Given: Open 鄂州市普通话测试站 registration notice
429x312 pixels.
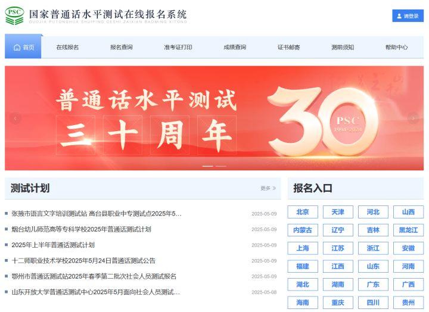Looking at the screenshot, I should (94, 276).
